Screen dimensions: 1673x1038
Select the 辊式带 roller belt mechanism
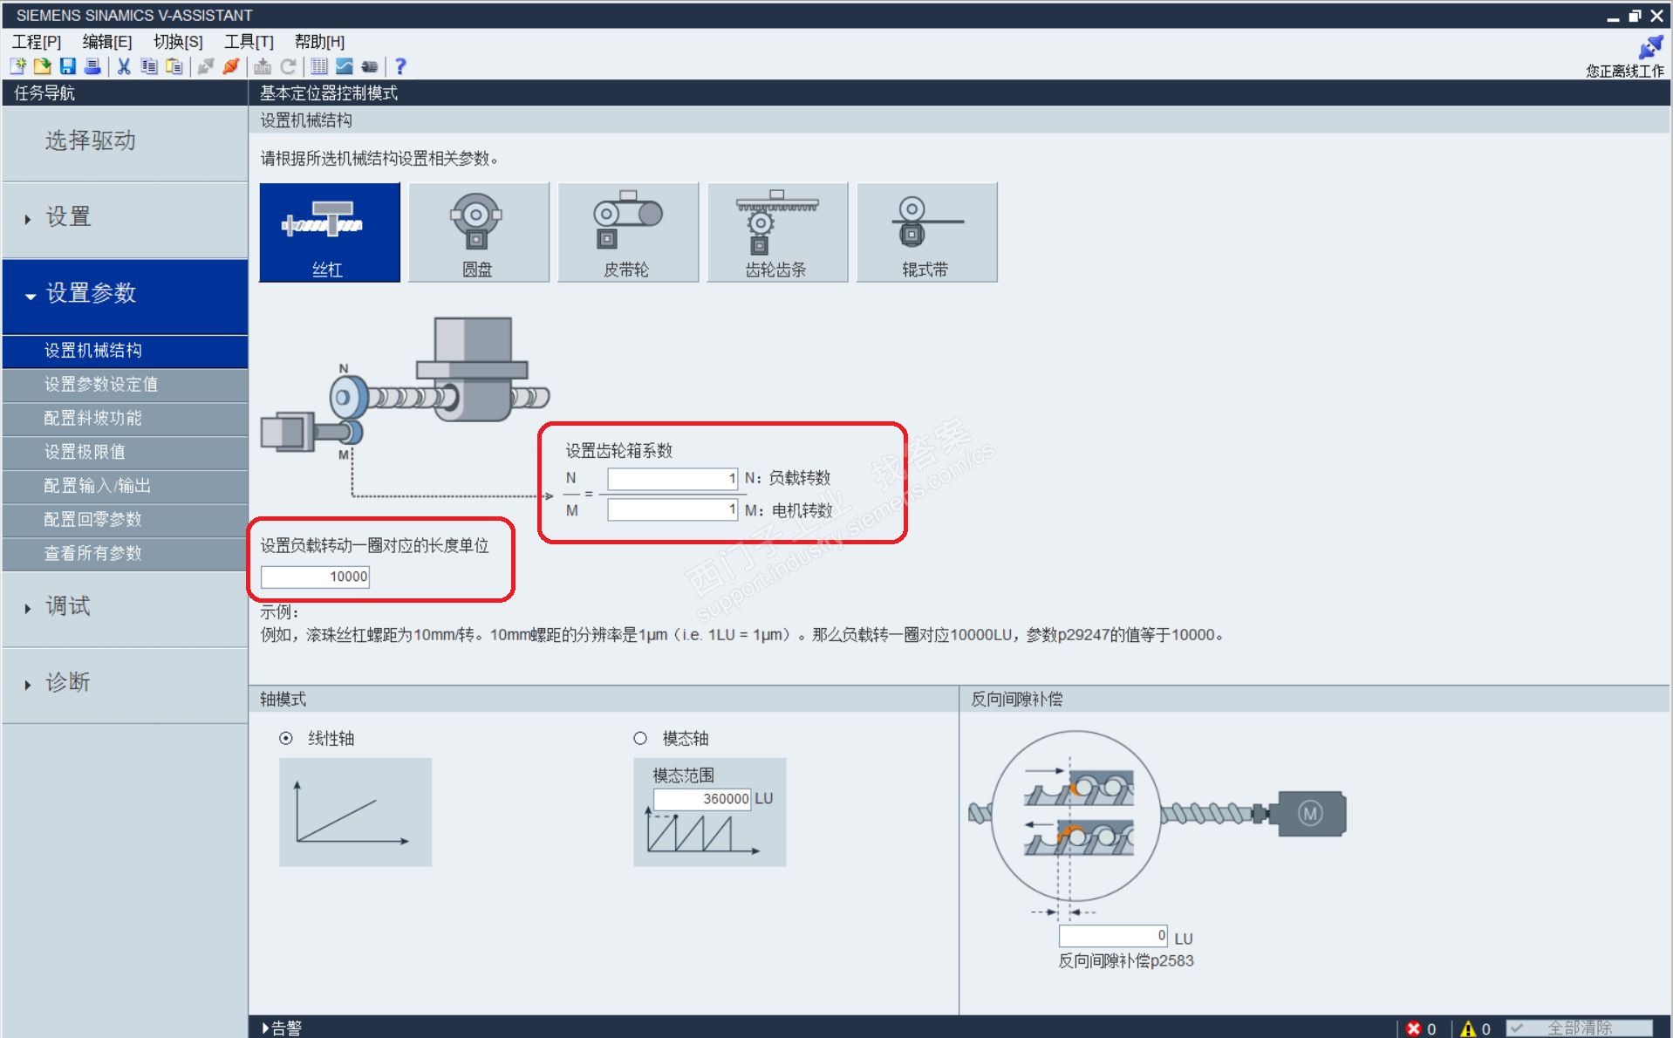(x=926, y=232)
